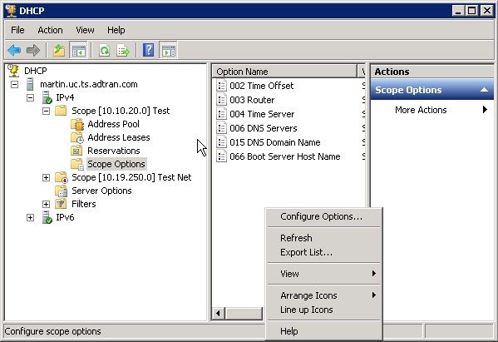Click the Forward arrow toolbar icon
This screenshot has height=342, width=498.
pyautogui.click(x=33, y=50)
